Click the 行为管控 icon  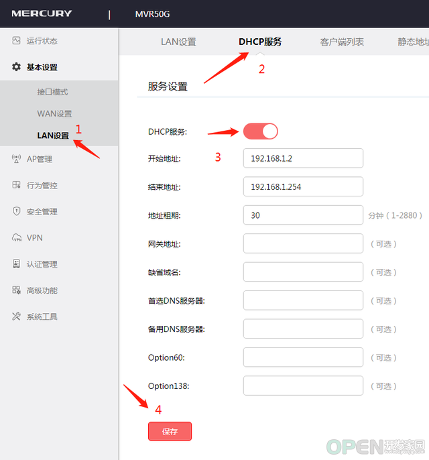[16, 185]
